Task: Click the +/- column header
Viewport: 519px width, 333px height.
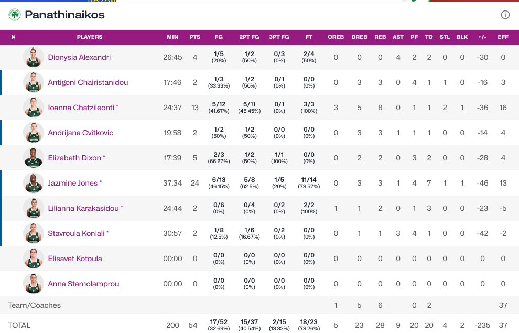Action: tap(482, 37)
